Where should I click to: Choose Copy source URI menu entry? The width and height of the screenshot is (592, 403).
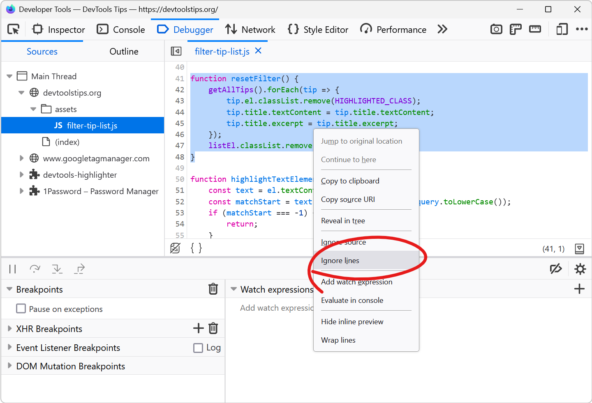click(x=348, y=199)
